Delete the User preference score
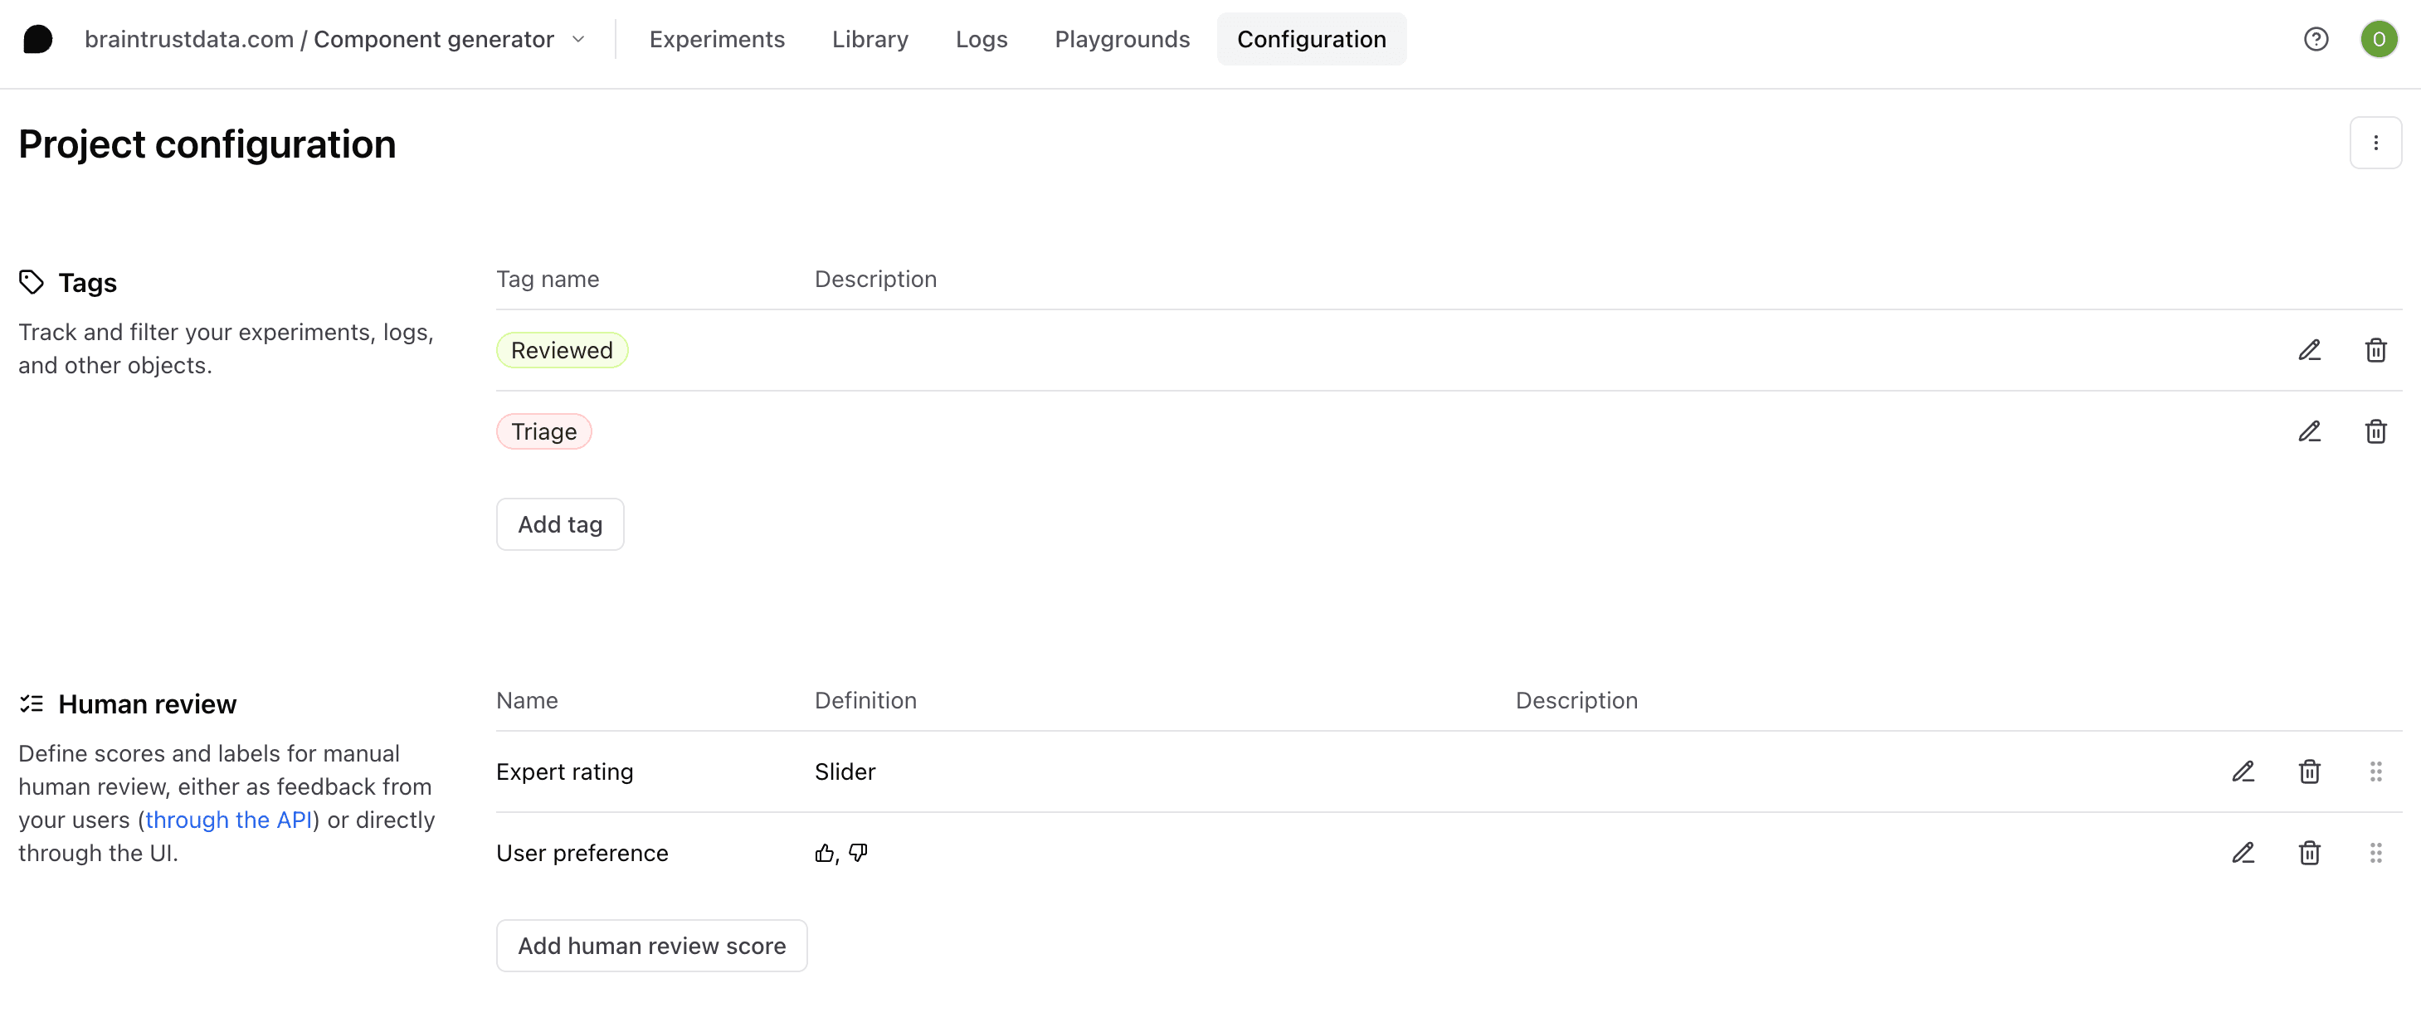This screenshot has height=1027, width=2421. 2310,853
